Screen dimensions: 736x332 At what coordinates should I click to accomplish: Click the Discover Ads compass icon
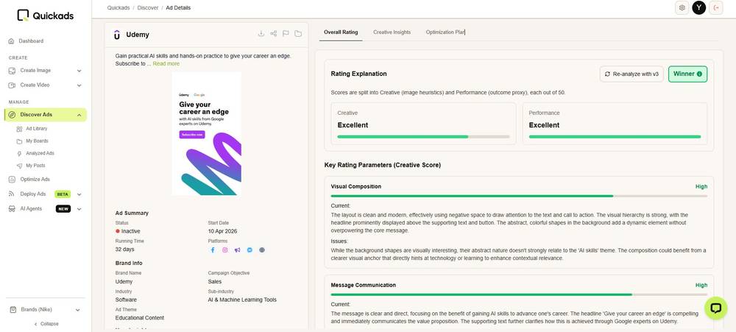(x=12, y=115)
